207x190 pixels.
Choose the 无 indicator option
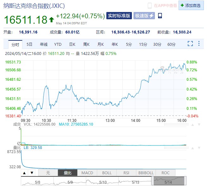(48, 173)
